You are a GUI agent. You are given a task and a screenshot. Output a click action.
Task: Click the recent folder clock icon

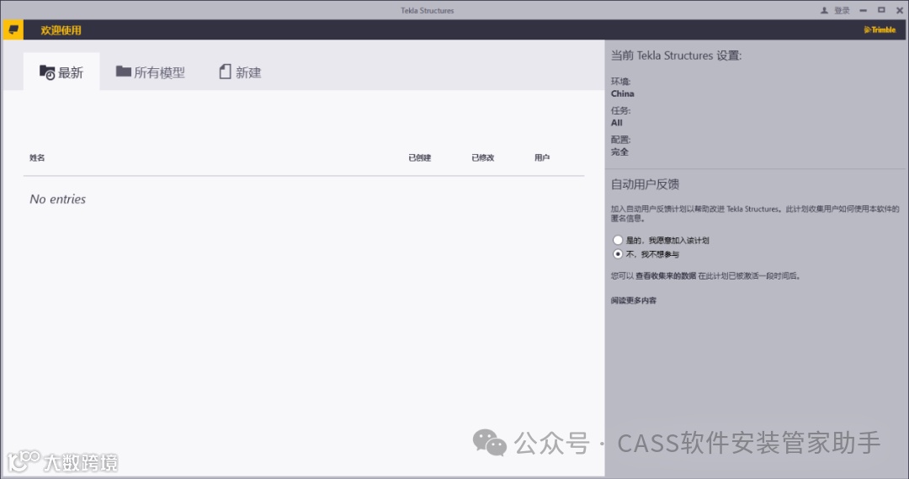click(x=47, y=72)
